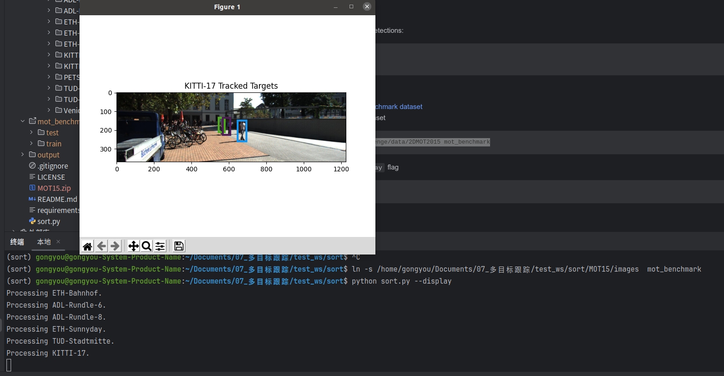Click 'Processing ADL-Rundle-8.' terminal line
Viewport: 724px width, 376px height.
(56, 317)
